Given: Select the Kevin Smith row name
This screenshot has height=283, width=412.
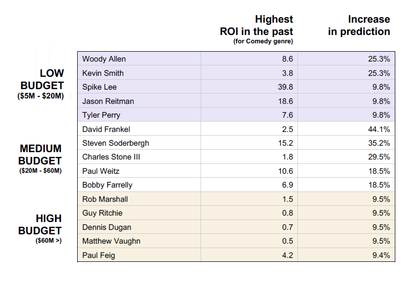Looking at the screenshot, I should tap(103, 73).
